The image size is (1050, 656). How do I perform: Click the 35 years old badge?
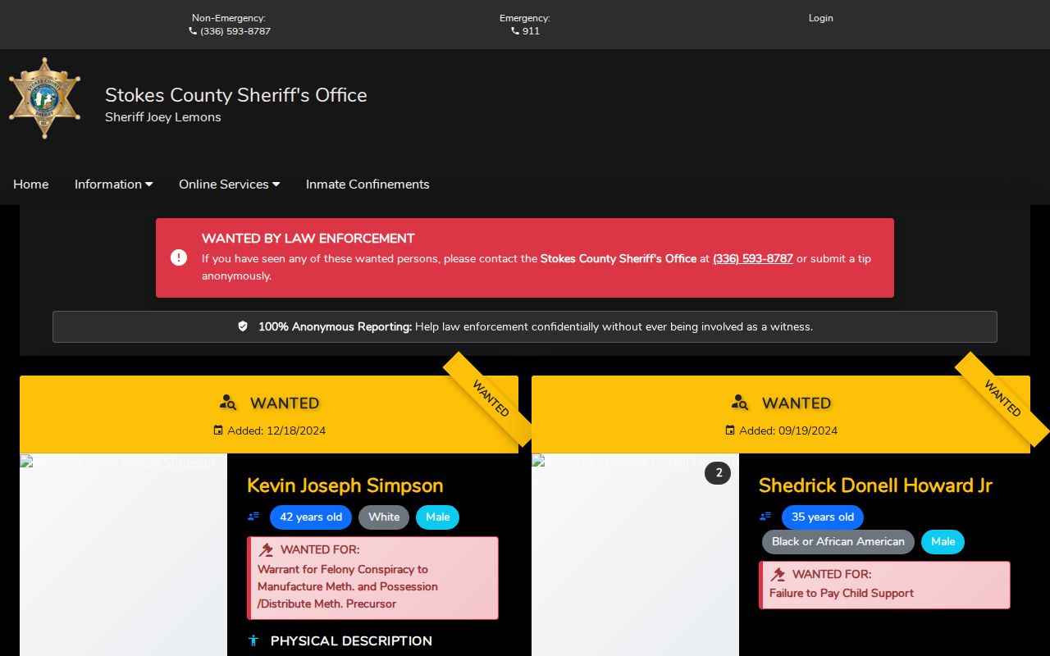coord(823,517)
